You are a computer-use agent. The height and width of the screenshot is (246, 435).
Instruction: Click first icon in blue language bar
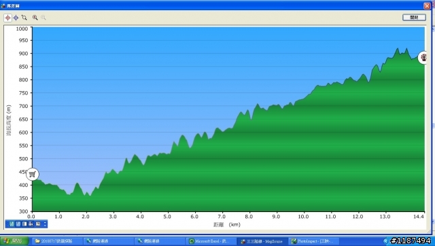tap(12, 224)
